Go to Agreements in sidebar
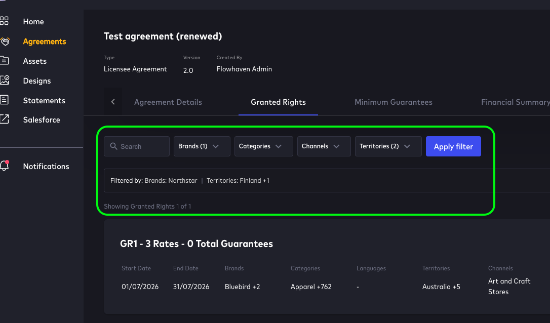The height and width of the screenshot is (323, 550). (45, 42)
